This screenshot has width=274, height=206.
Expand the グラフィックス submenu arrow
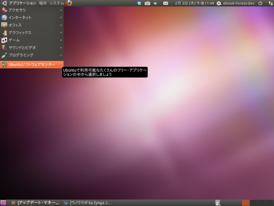coord(61,33)
